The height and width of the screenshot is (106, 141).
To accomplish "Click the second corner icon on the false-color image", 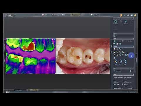I will (55, 39).
